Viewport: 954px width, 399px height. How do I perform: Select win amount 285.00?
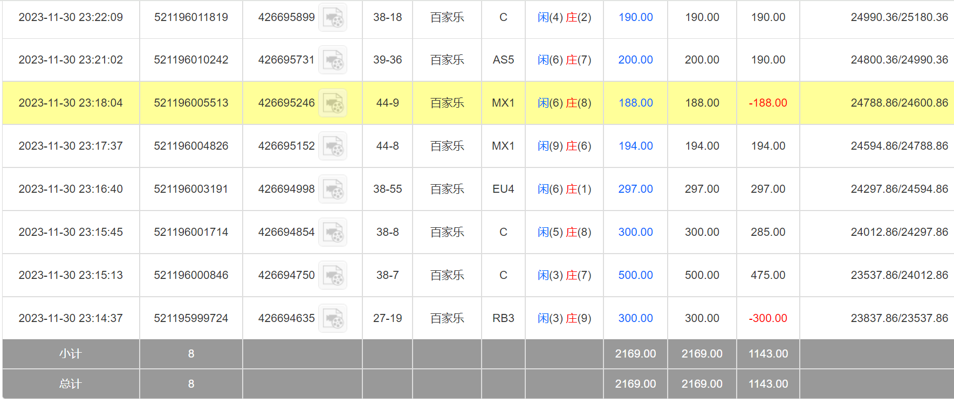(768, 232)
